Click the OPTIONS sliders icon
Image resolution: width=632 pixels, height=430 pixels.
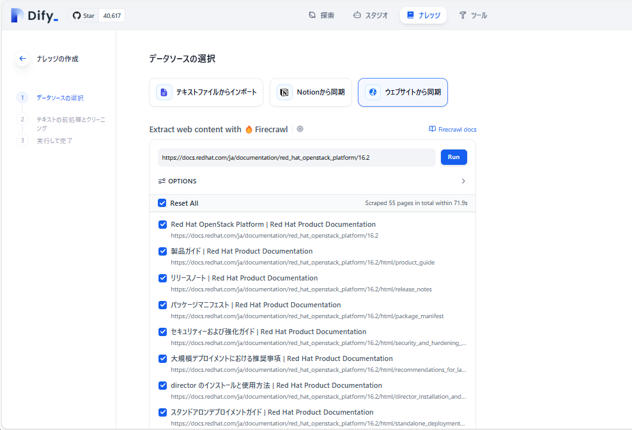[162, 181]
